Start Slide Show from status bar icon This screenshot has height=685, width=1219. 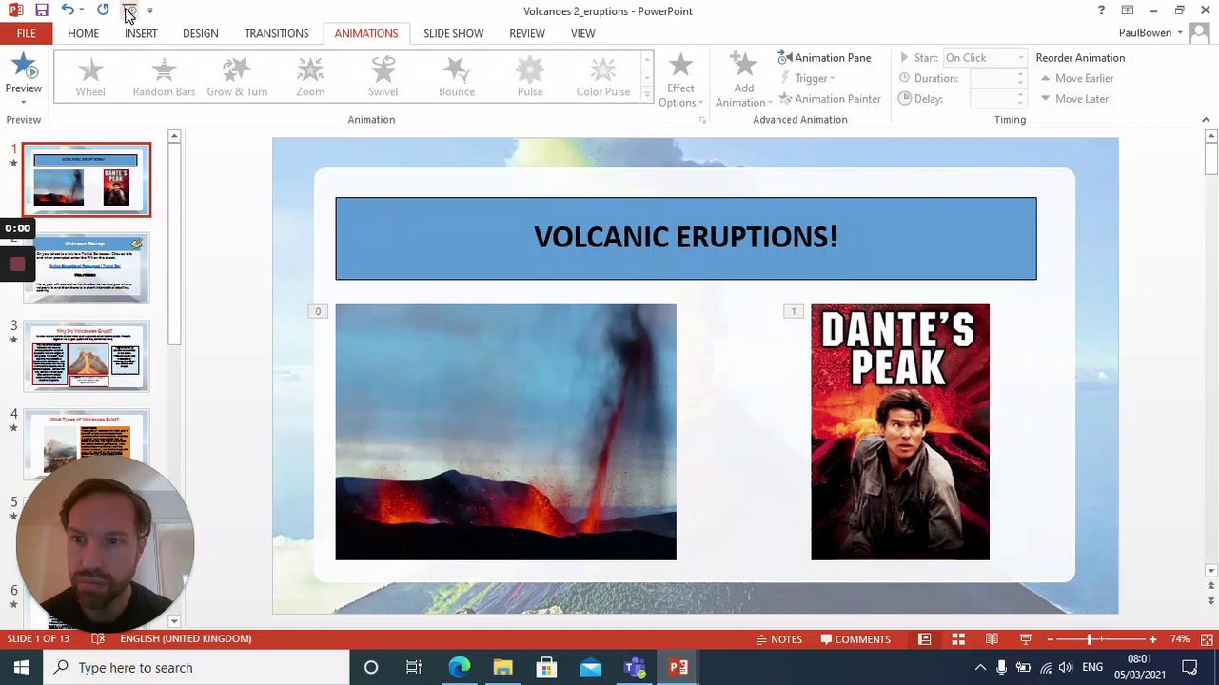point(1025,639)
